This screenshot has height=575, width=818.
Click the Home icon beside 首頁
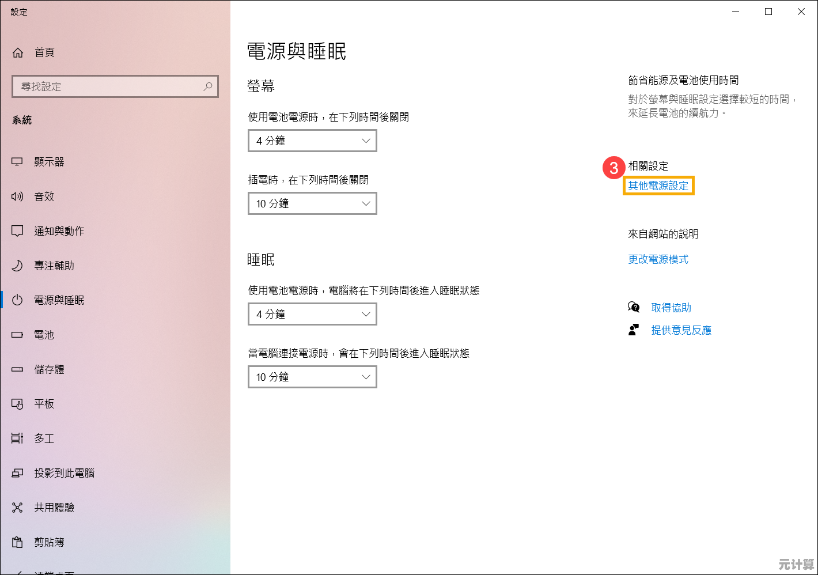point(18,52)
